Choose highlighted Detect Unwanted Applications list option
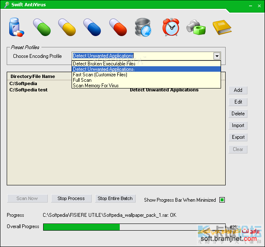Image resolution: width=265 pixels, height=247 pixels. coord(146,69)
